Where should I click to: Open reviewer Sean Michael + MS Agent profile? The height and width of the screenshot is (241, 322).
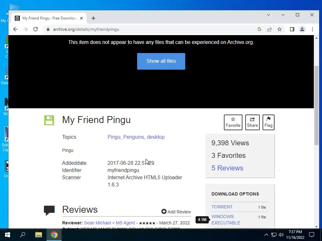(109, 223)
